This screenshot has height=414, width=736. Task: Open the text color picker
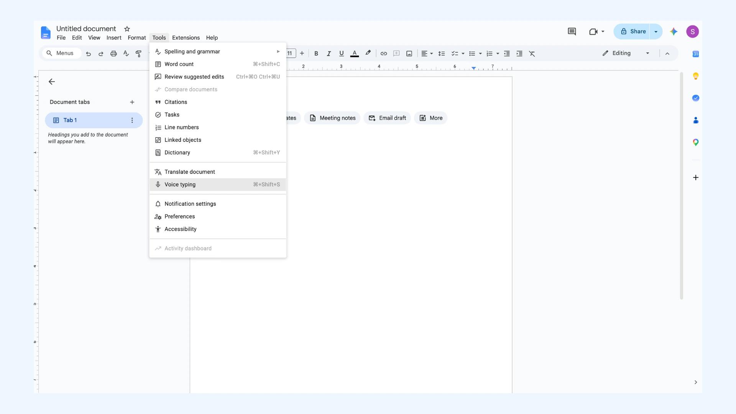(355, 54)
